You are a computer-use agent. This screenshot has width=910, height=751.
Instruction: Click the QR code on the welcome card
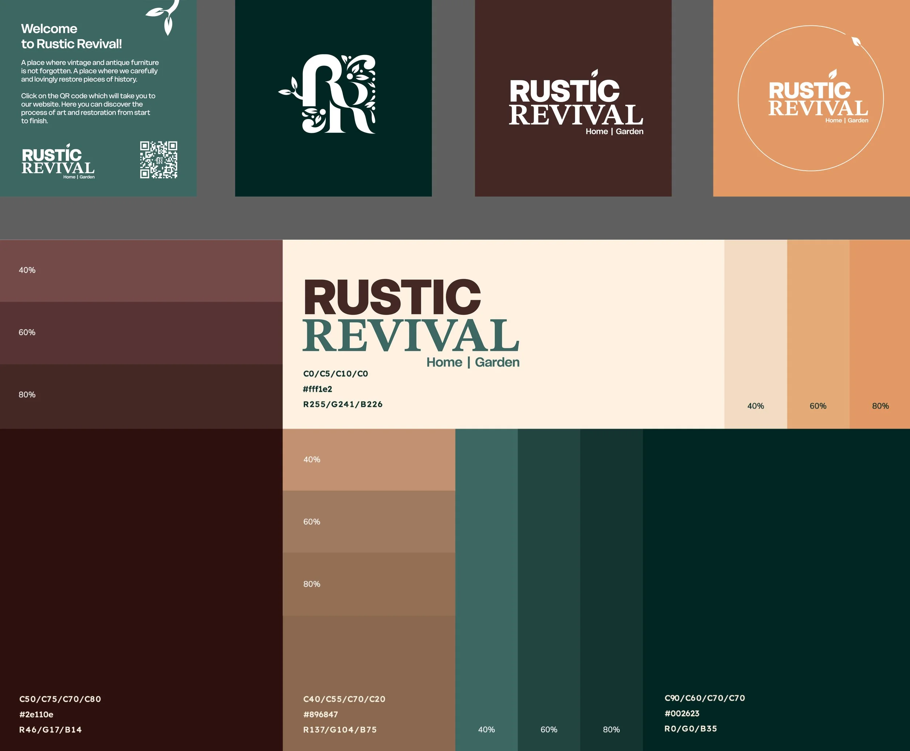(x=158, y=160)
